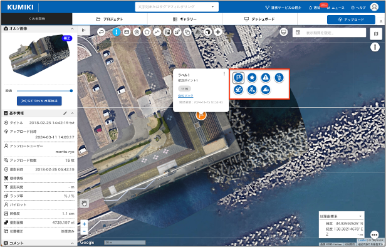Collapse the left sidebar panel arrow
This screenshot has width=386, height=247.
tap(84, 30)
